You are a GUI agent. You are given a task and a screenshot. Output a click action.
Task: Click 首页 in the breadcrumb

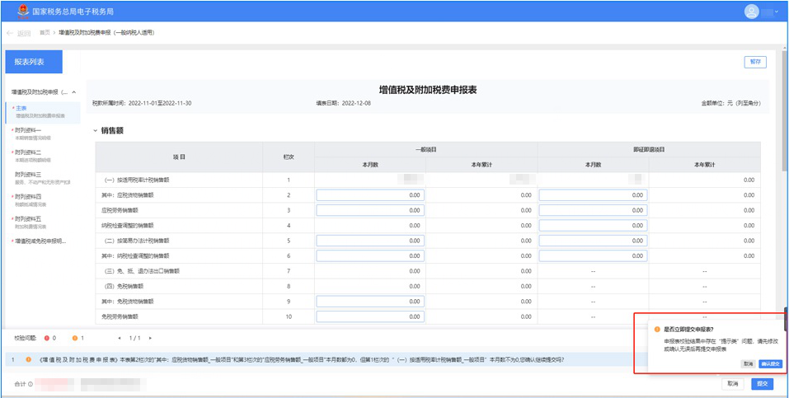[45, 33]
